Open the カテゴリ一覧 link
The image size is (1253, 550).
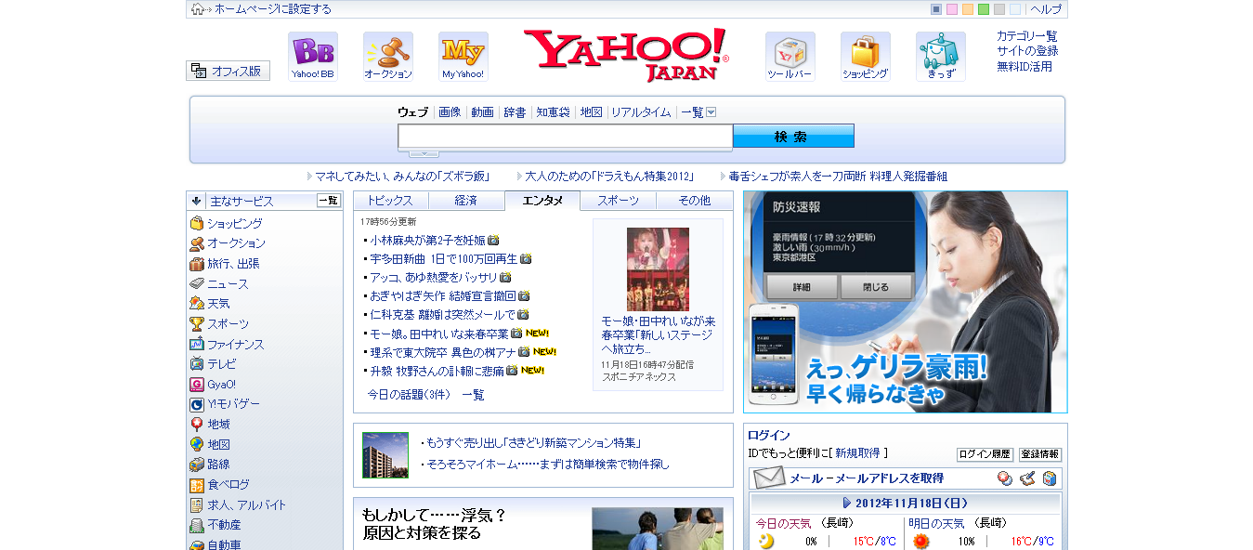[1026, 36]
